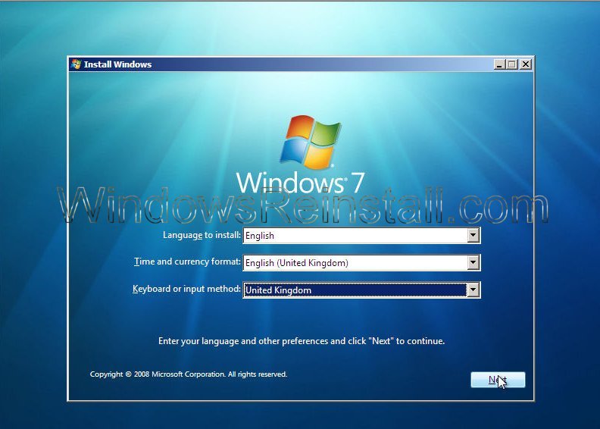Click the highlighted United Kingdom keyboard field
Image resolution: width=600 pixels, height=429 pixels.
(354, 290)
